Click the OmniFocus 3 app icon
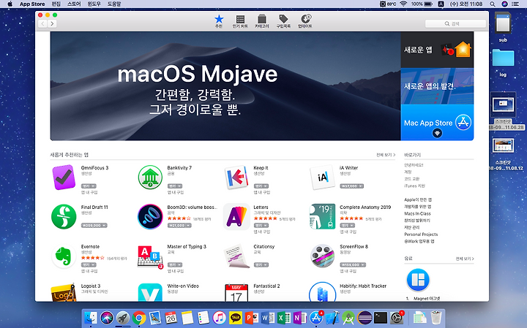 pyautogui.click(x=64, y=177)
